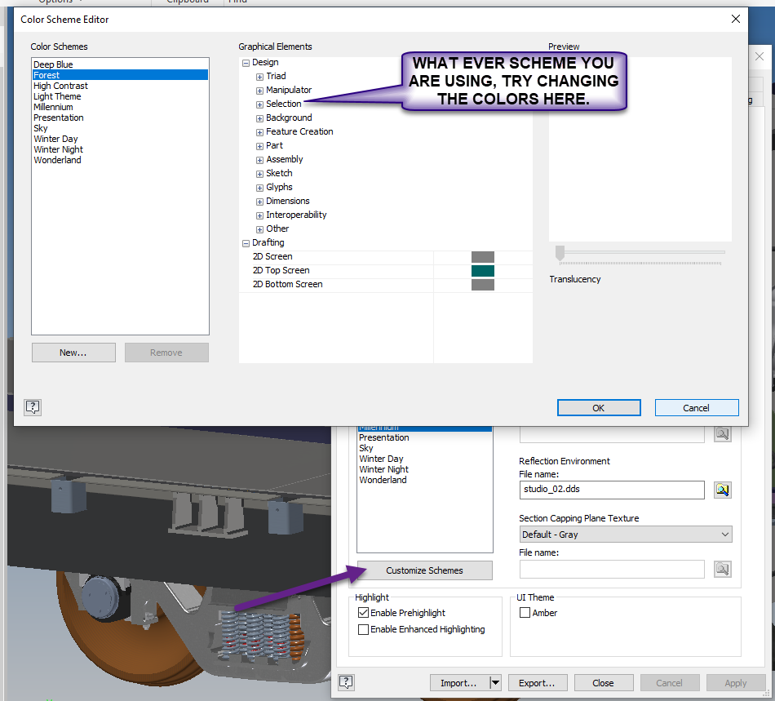Image resolution: width=775 pixels, height=701 pixels.
Task: Open help in Color Scheme Editor dialog
Action: (x=33, y=407)
